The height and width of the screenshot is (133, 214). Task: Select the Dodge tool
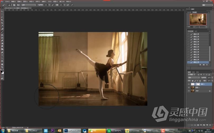pyautogui.click(x=2, y=49)
